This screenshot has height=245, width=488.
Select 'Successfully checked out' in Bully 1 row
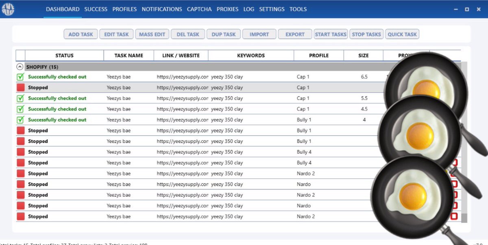(57, 119)
